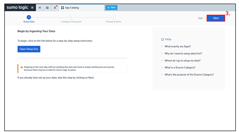Image resolution: width=239 pixels, height=132 pixels.
Task: Click the orange warning triangle icon
Action: tap(22, 67)
